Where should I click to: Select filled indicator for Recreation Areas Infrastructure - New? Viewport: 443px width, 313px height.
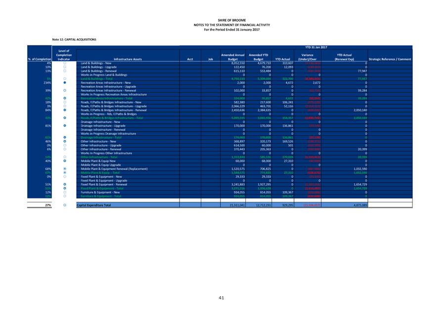[64, 83]
